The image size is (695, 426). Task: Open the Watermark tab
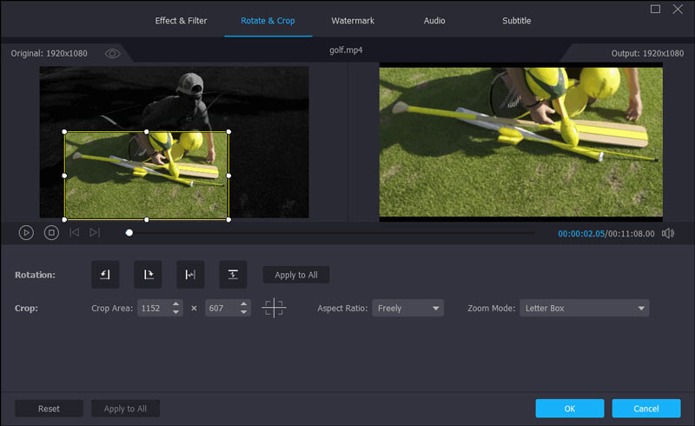coord(353,20)
